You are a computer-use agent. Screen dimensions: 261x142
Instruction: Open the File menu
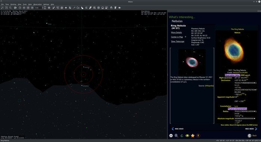tap(2, 4)
